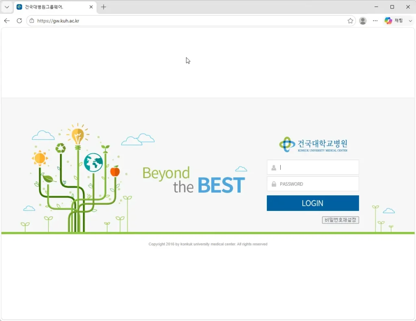Click the 비밀번호재설정 button

(340, 220)
